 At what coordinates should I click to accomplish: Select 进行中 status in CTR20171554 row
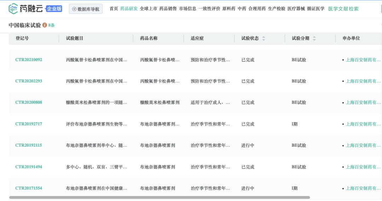pos(248,188)
